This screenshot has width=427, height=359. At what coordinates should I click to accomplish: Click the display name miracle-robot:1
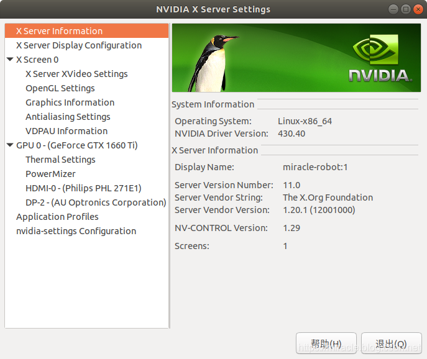(315, 167)
